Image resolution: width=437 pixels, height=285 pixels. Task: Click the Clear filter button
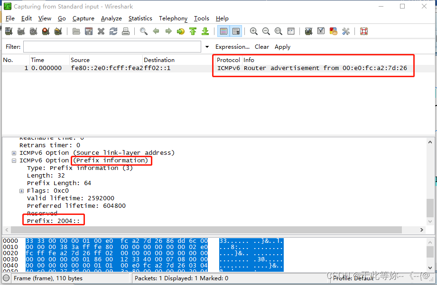point(262,47)
